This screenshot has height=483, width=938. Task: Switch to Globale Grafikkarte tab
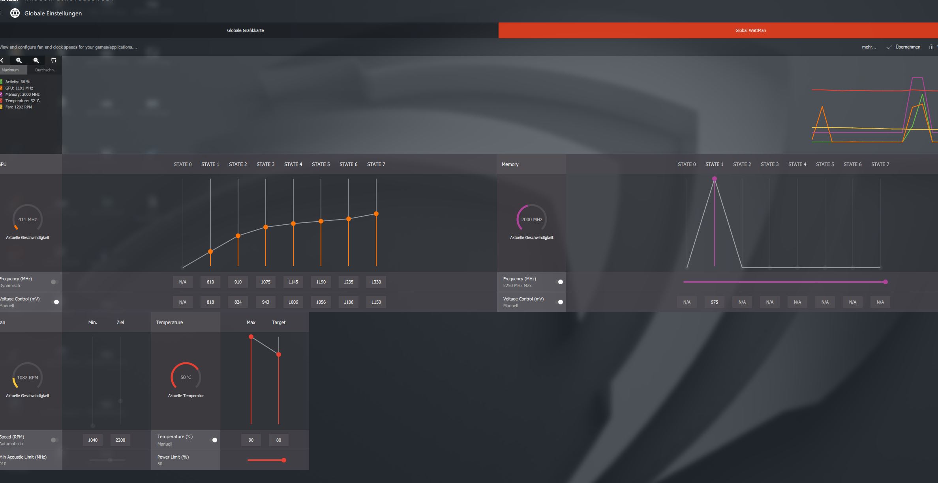pyautogui.click(x=245, y=30)
